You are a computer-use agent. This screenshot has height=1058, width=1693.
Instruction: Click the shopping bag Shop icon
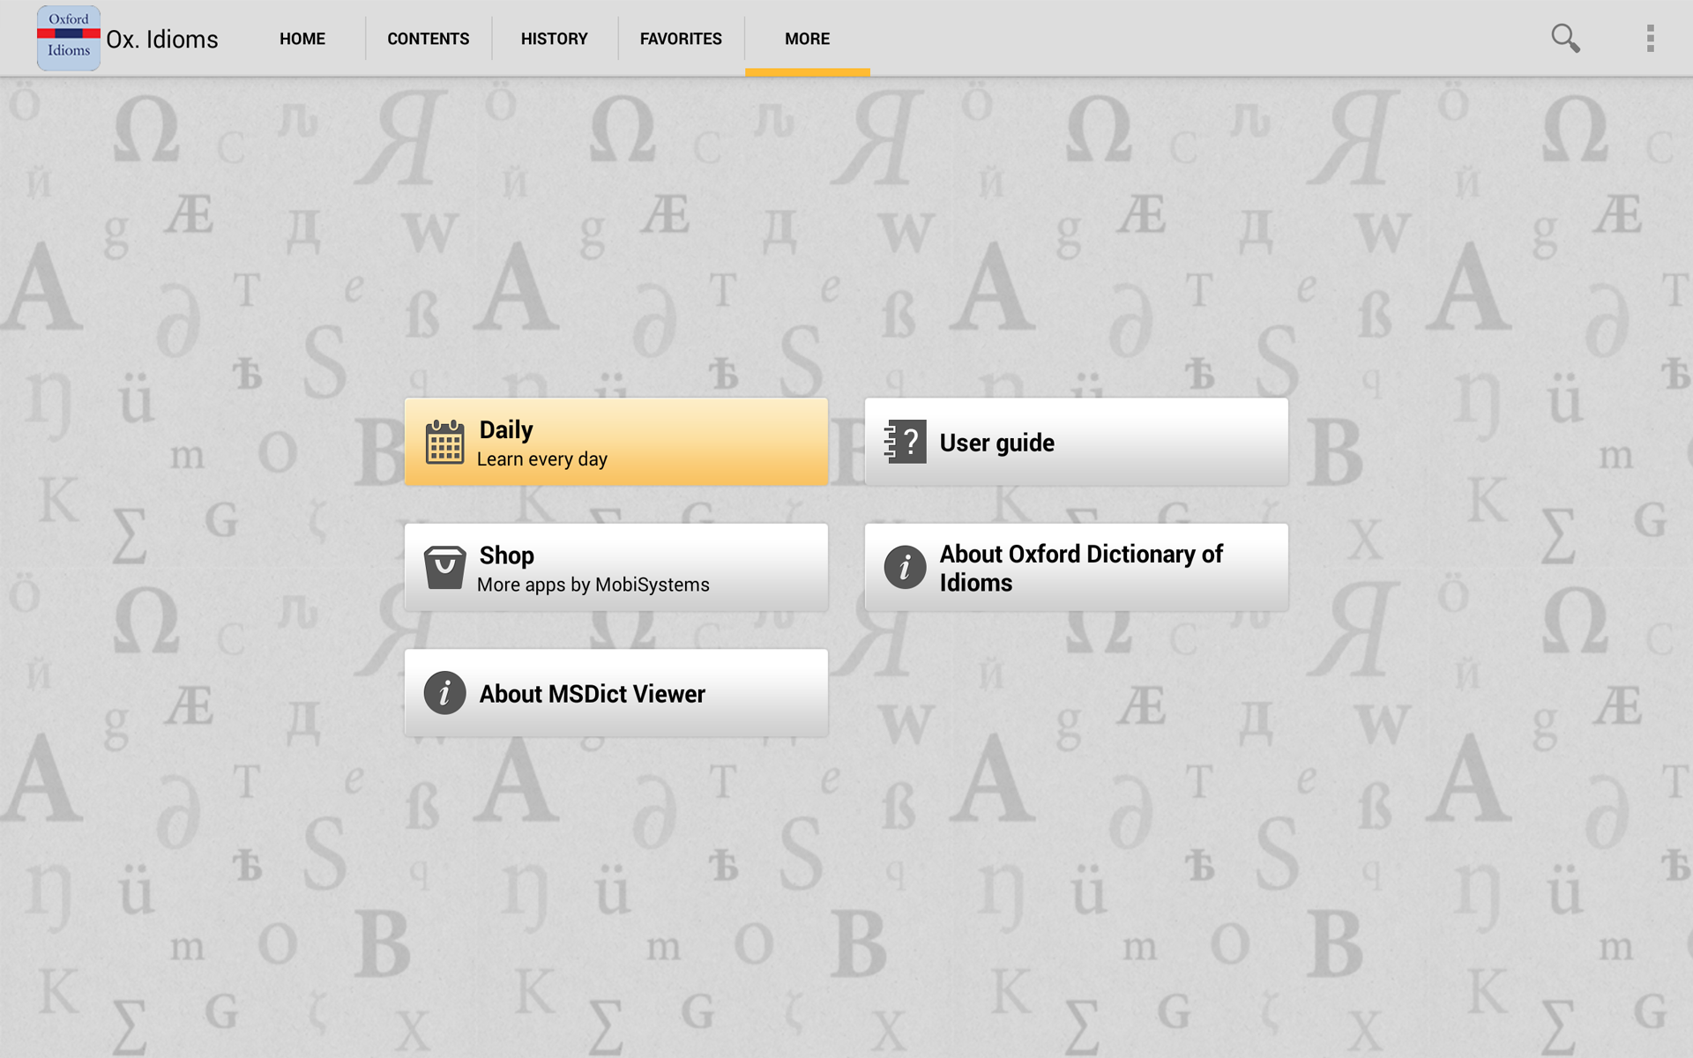[x=444, y=567]
